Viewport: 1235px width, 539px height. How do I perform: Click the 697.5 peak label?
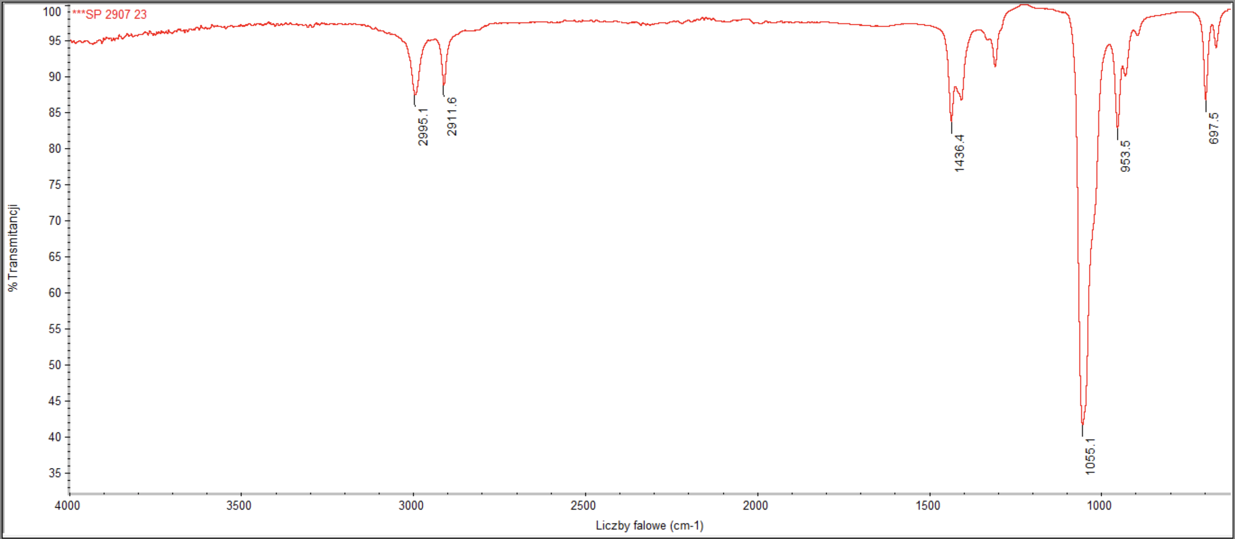[x=1213, y=128]
